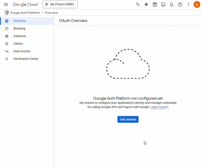Click the 'Google Auth Platform not configured yet' text
202x168 pixels.
click(x=128, y=98)
